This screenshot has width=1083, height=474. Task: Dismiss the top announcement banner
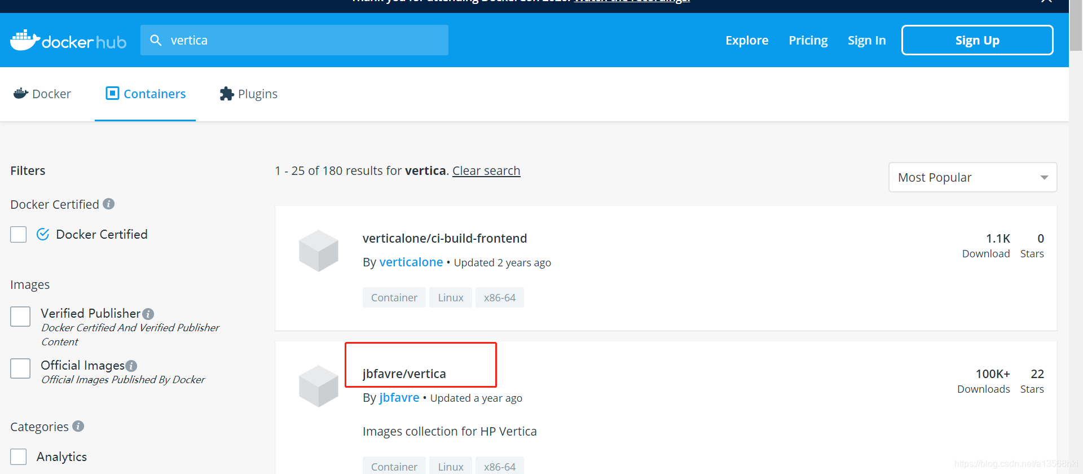coord(1046,2)
